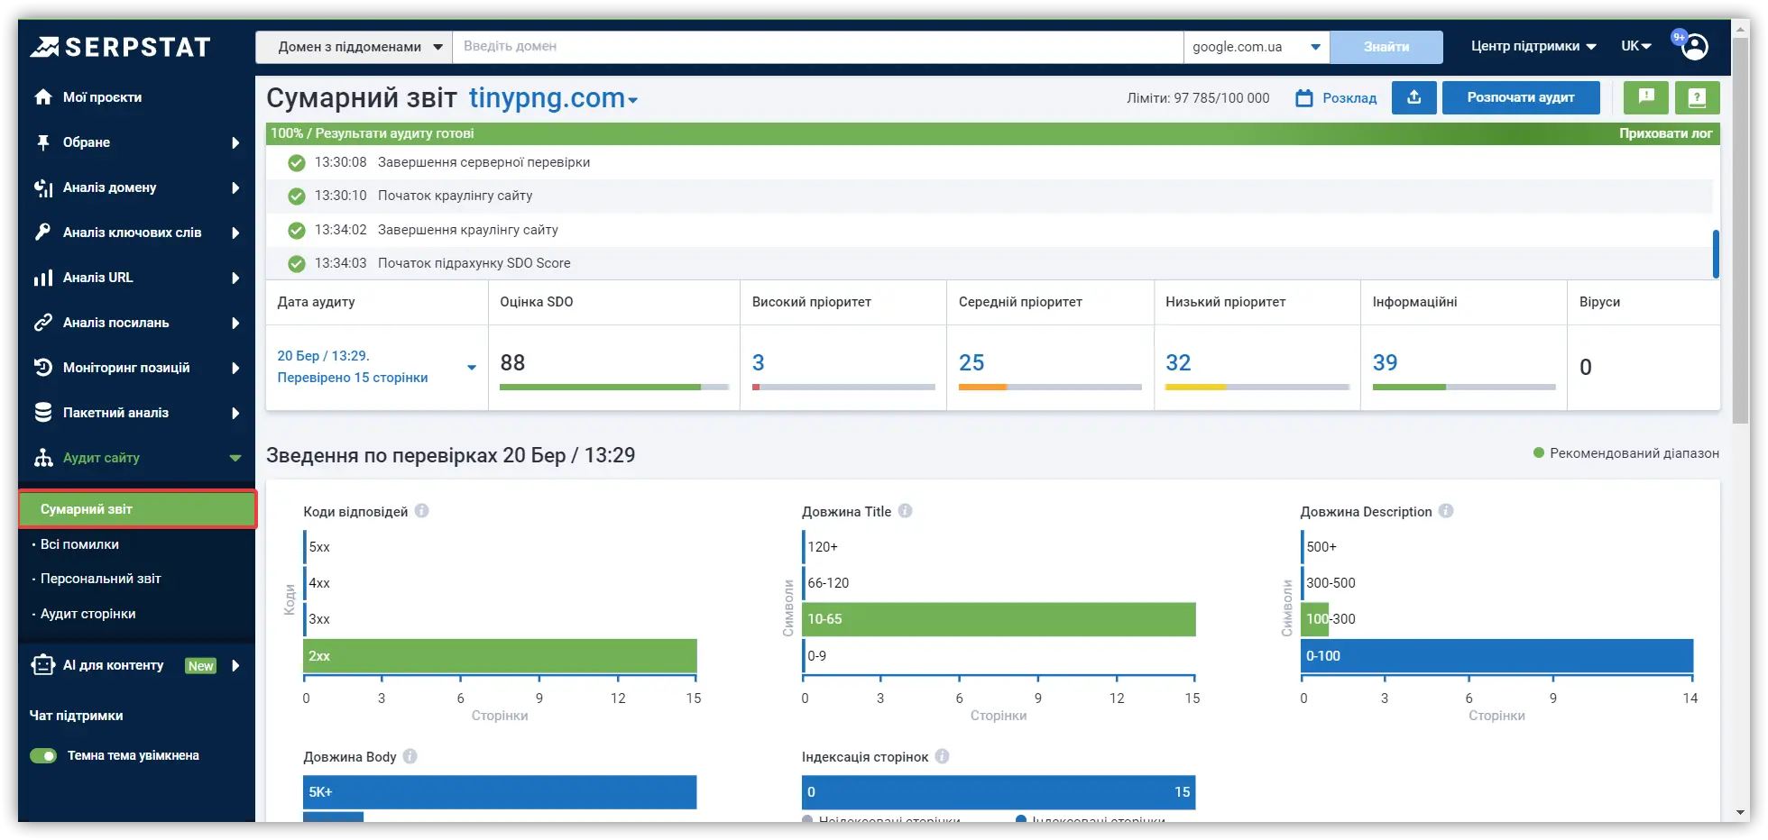
Task: Select Сумарний звіт in the sidebar
Action: 137,509
